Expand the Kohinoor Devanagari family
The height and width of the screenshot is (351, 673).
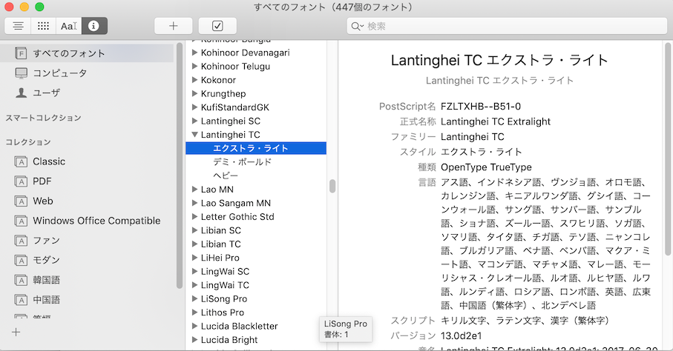click(194, 53)
